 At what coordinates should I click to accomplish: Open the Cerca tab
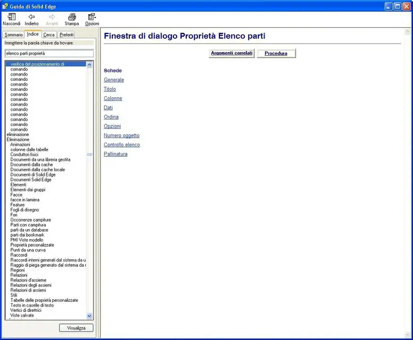49,35
